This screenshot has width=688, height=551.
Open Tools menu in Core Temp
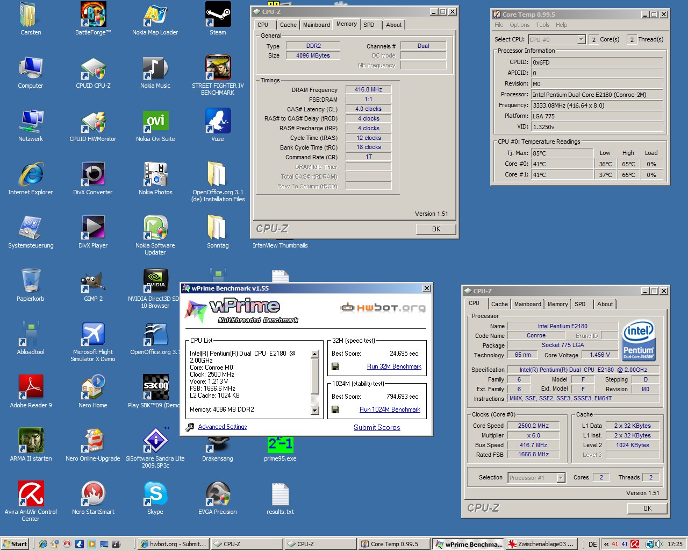click(x=543, y=25)
